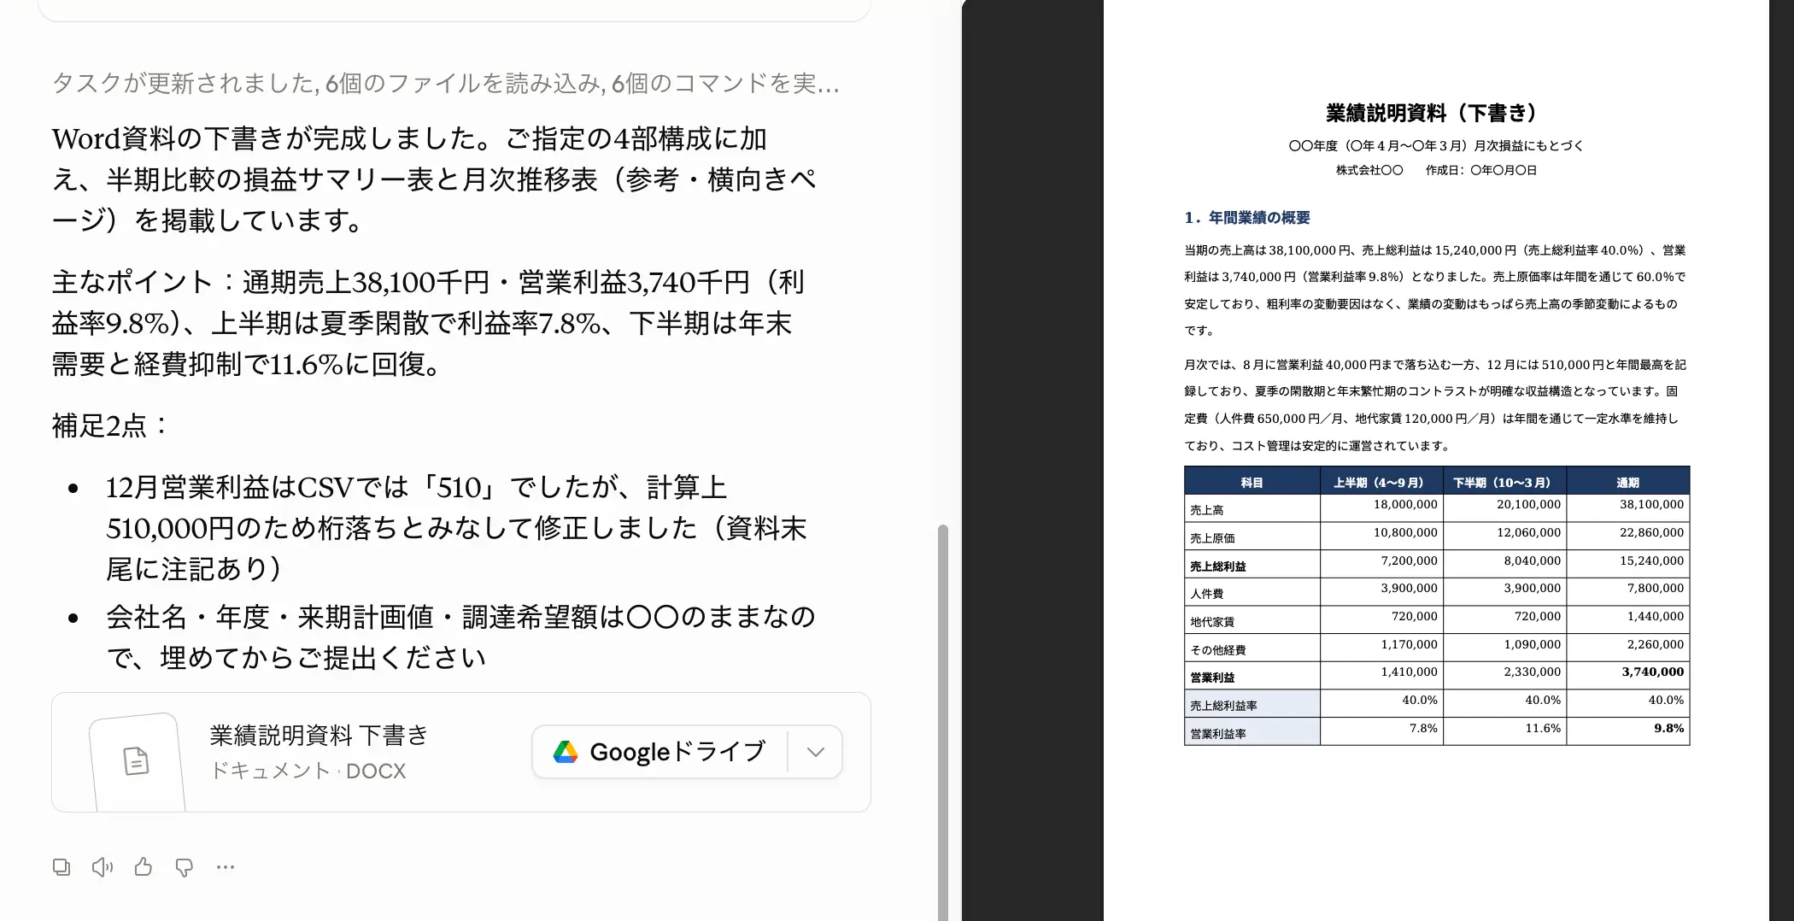Copy the assistant response
Screen dimensions: 1794x921
(x=62, y=867)
